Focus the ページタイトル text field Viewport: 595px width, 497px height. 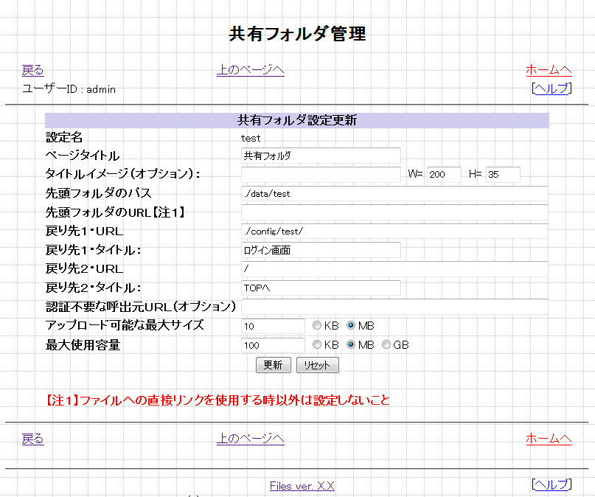pos(321,156)
